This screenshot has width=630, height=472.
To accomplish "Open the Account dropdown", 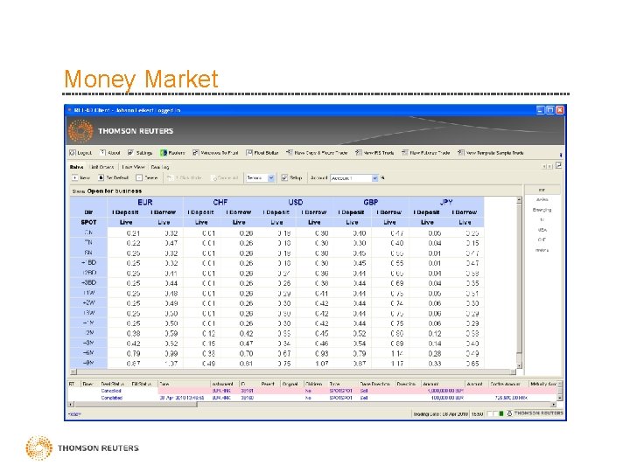I will [x=354, y=177].
